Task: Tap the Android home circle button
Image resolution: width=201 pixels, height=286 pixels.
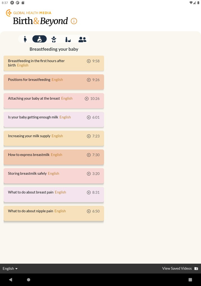Action: coord(28,280)
